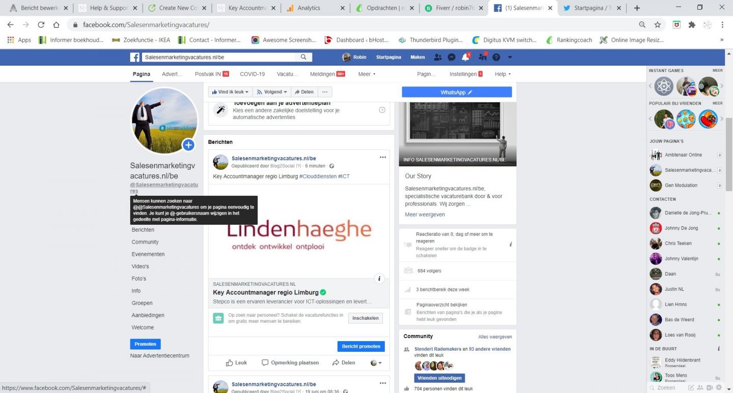Bookmark this page with the star icon
The image size is (733, 393).
[x=658, y=25]
